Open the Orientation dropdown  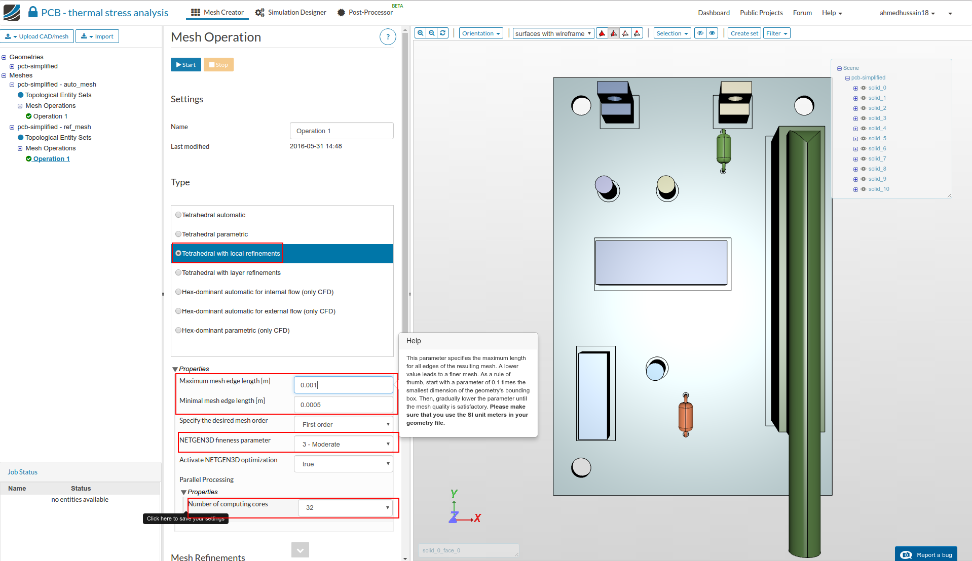pyautogui.click(x=481, y=33)
